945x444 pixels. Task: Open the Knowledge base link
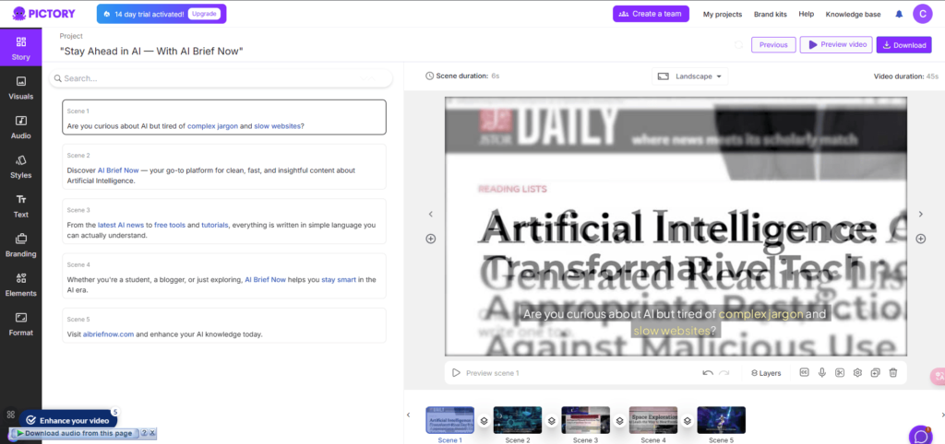pyautogui.click(x=853, y=14)
